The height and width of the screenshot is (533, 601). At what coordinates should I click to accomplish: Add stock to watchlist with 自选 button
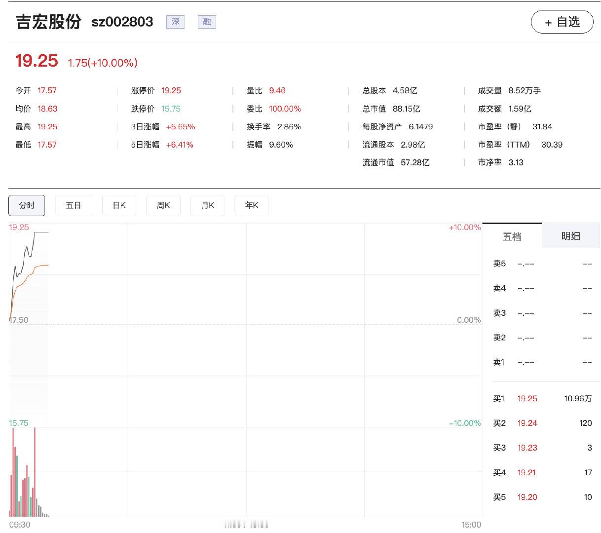[562, 22]
